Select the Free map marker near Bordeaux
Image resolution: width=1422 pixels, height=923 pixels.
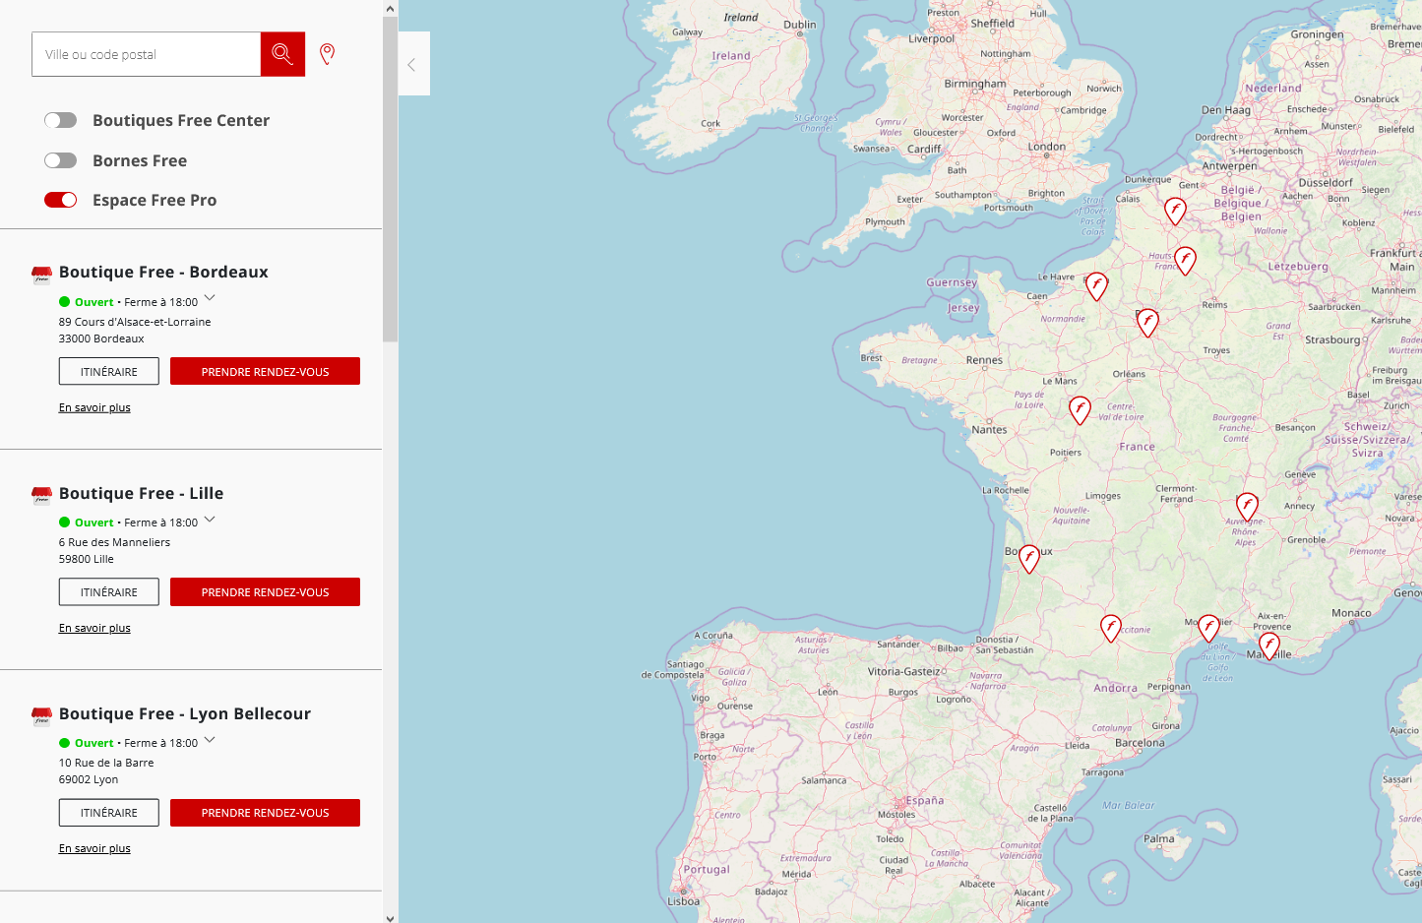(1029, 558)
